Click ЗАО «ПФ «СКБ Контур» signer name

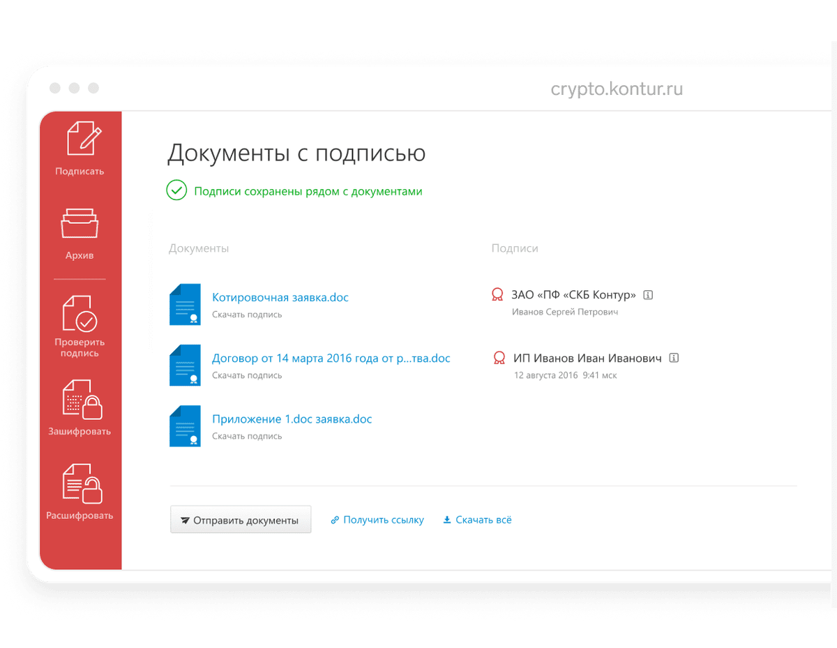573,295
